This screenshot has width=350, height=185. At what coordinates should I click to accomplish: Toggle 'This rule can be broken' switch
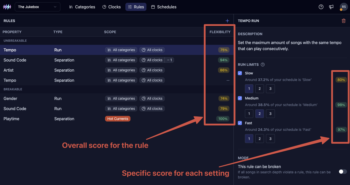pos(343,172)
